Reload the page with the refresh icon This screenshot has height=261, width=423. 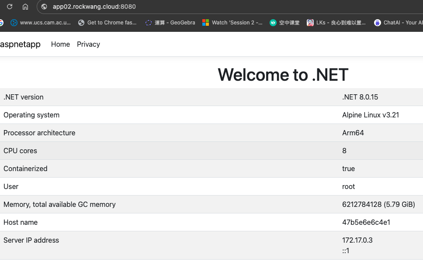click(x=10, y=7)
